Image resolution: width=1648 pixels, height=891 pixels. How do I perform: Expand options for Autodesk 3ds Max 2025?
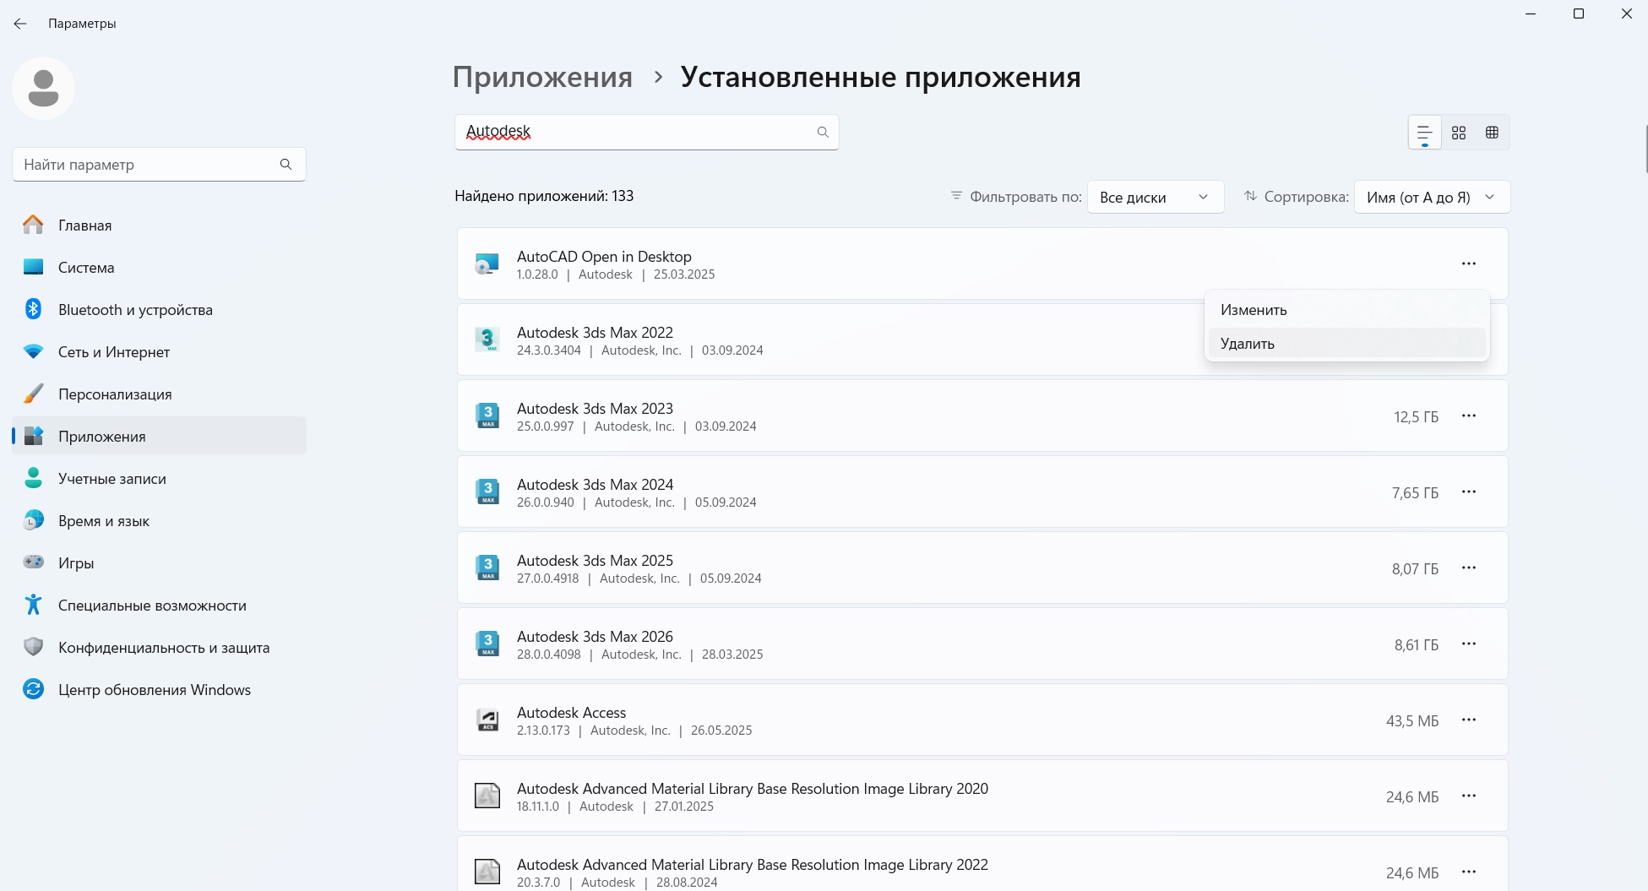[x=1469, y=568]
